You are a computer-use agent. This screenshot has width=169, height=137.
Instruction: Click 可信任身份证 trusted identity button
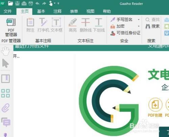coord(125,33)
